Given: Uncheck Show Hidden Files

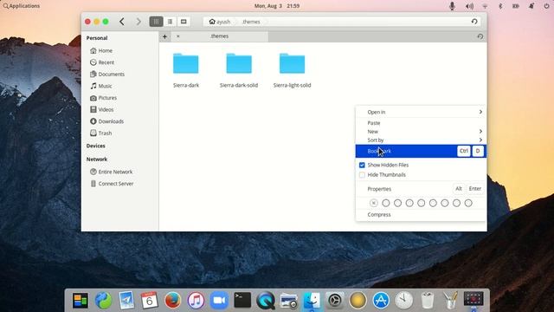Looking at the screenshot, I should 362,165.
